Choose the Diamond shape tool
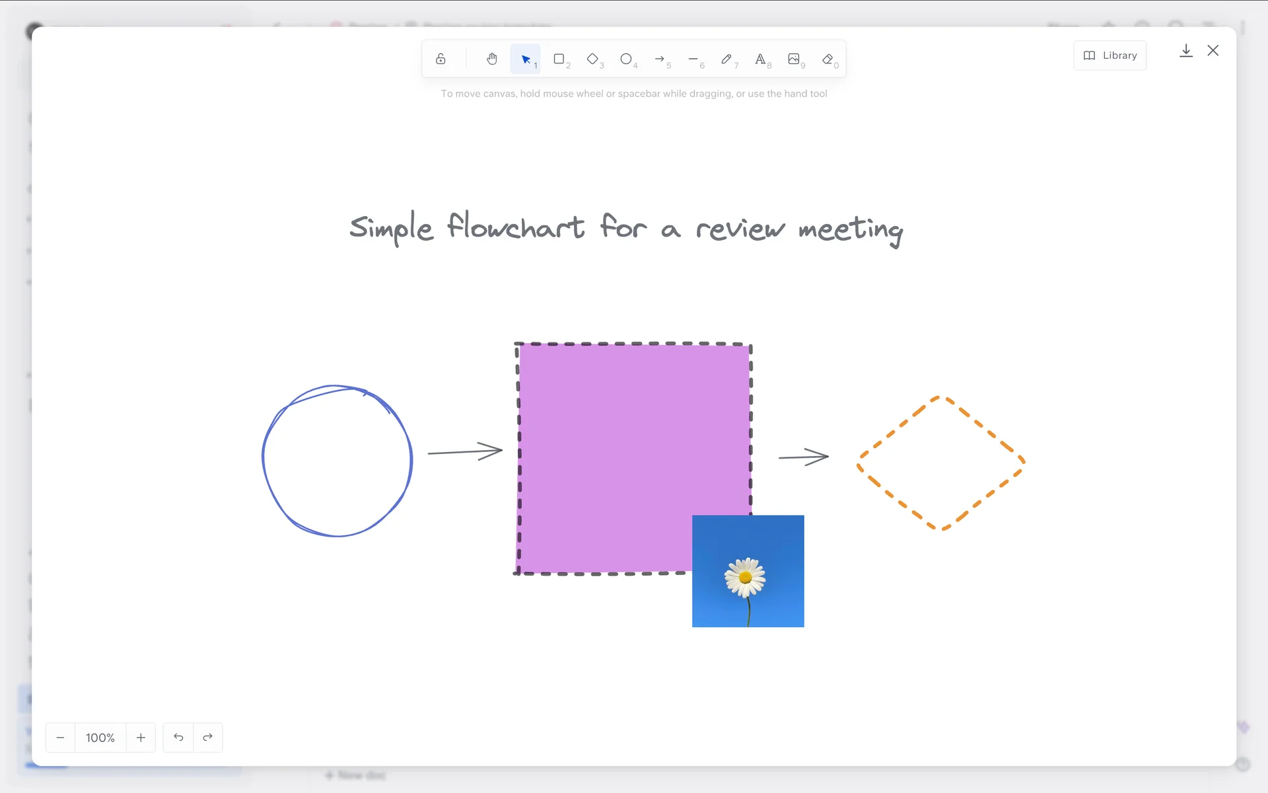 [593, 59]
